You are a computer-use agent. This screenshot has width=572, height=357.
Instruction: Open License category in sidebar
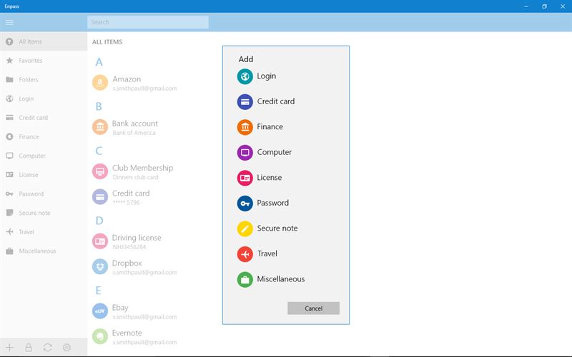(x=44, y=174)
